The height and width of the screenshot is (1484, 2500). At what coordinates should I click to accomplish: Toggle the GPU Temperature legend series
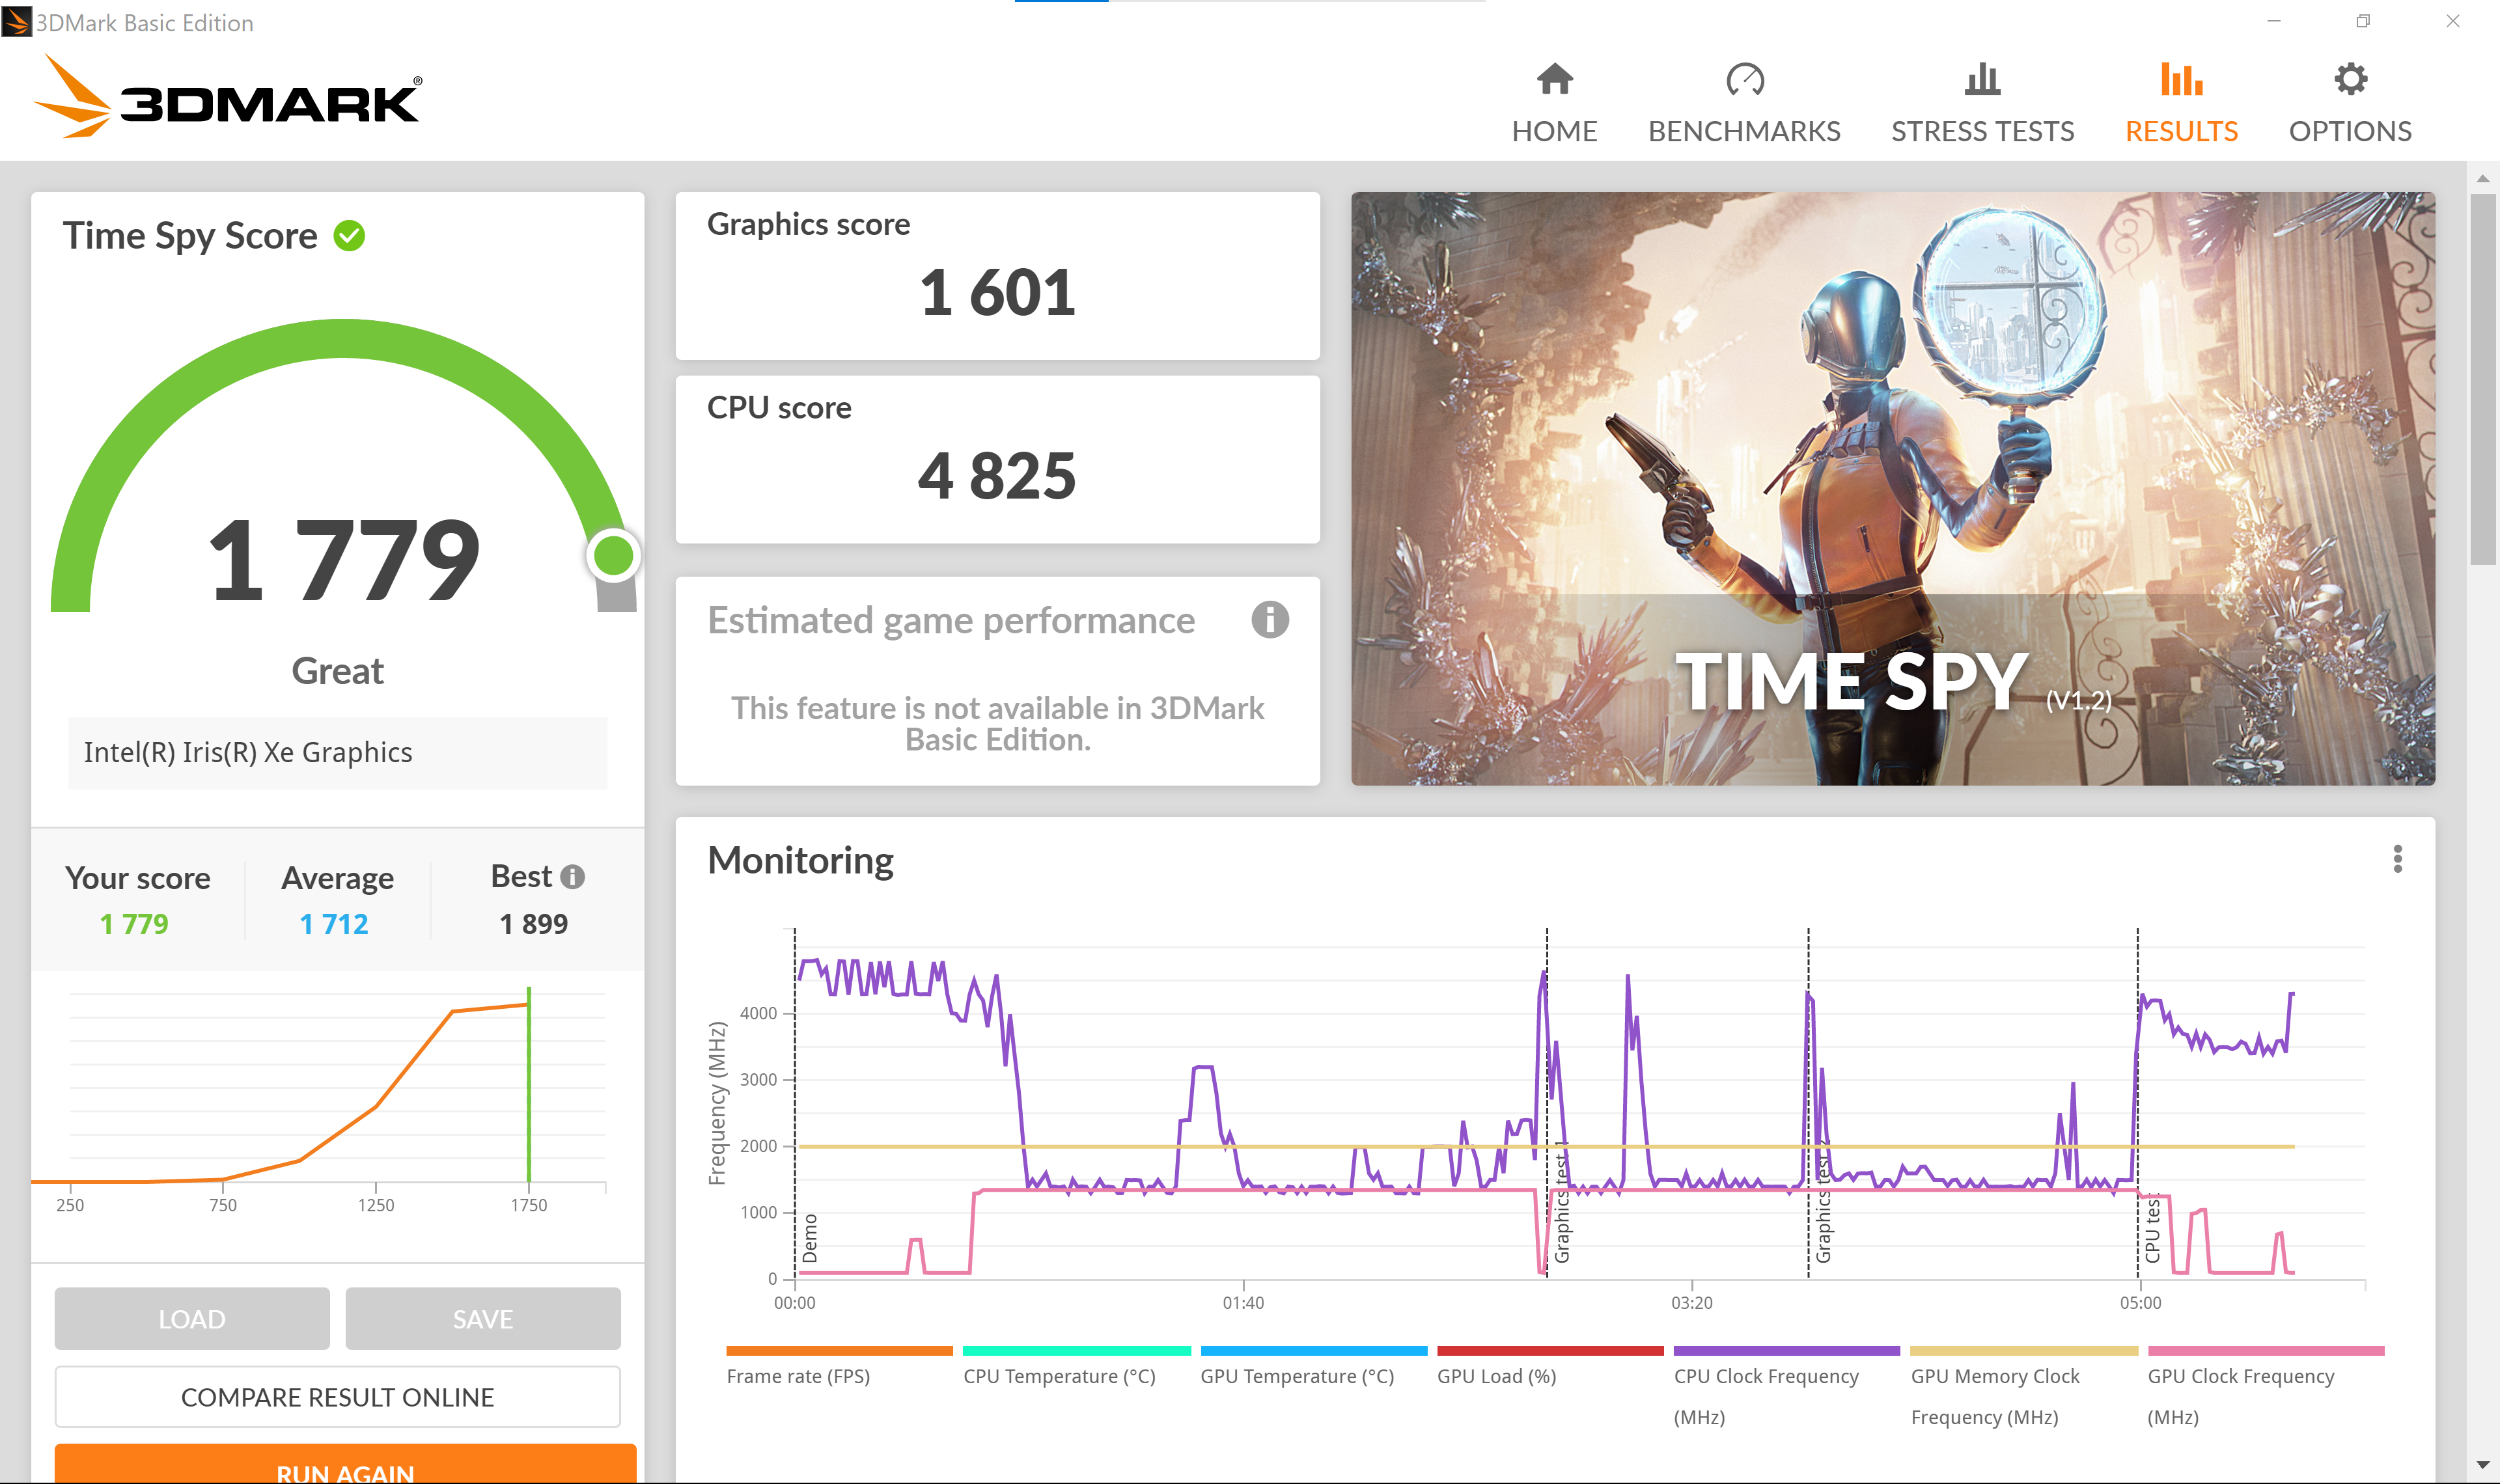(x=1297, y=1376)
